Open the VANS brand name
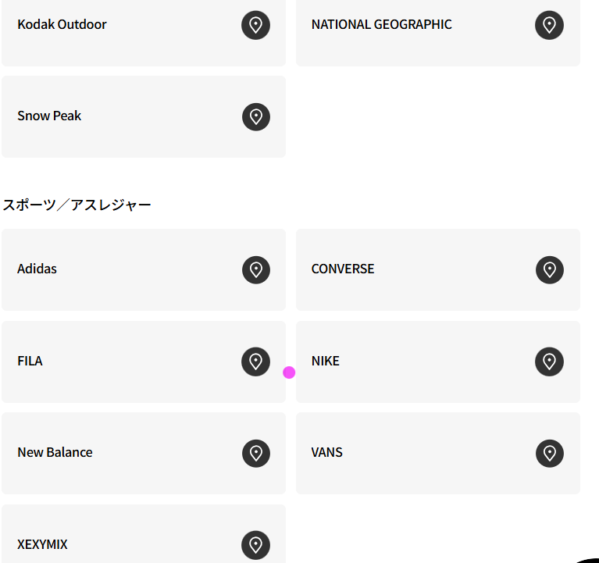 [x=326, y=452]
